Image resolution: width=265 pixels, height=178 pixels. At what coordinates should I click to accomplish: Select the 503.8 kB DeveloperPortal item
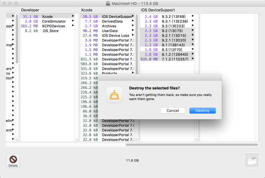point(107,64)
